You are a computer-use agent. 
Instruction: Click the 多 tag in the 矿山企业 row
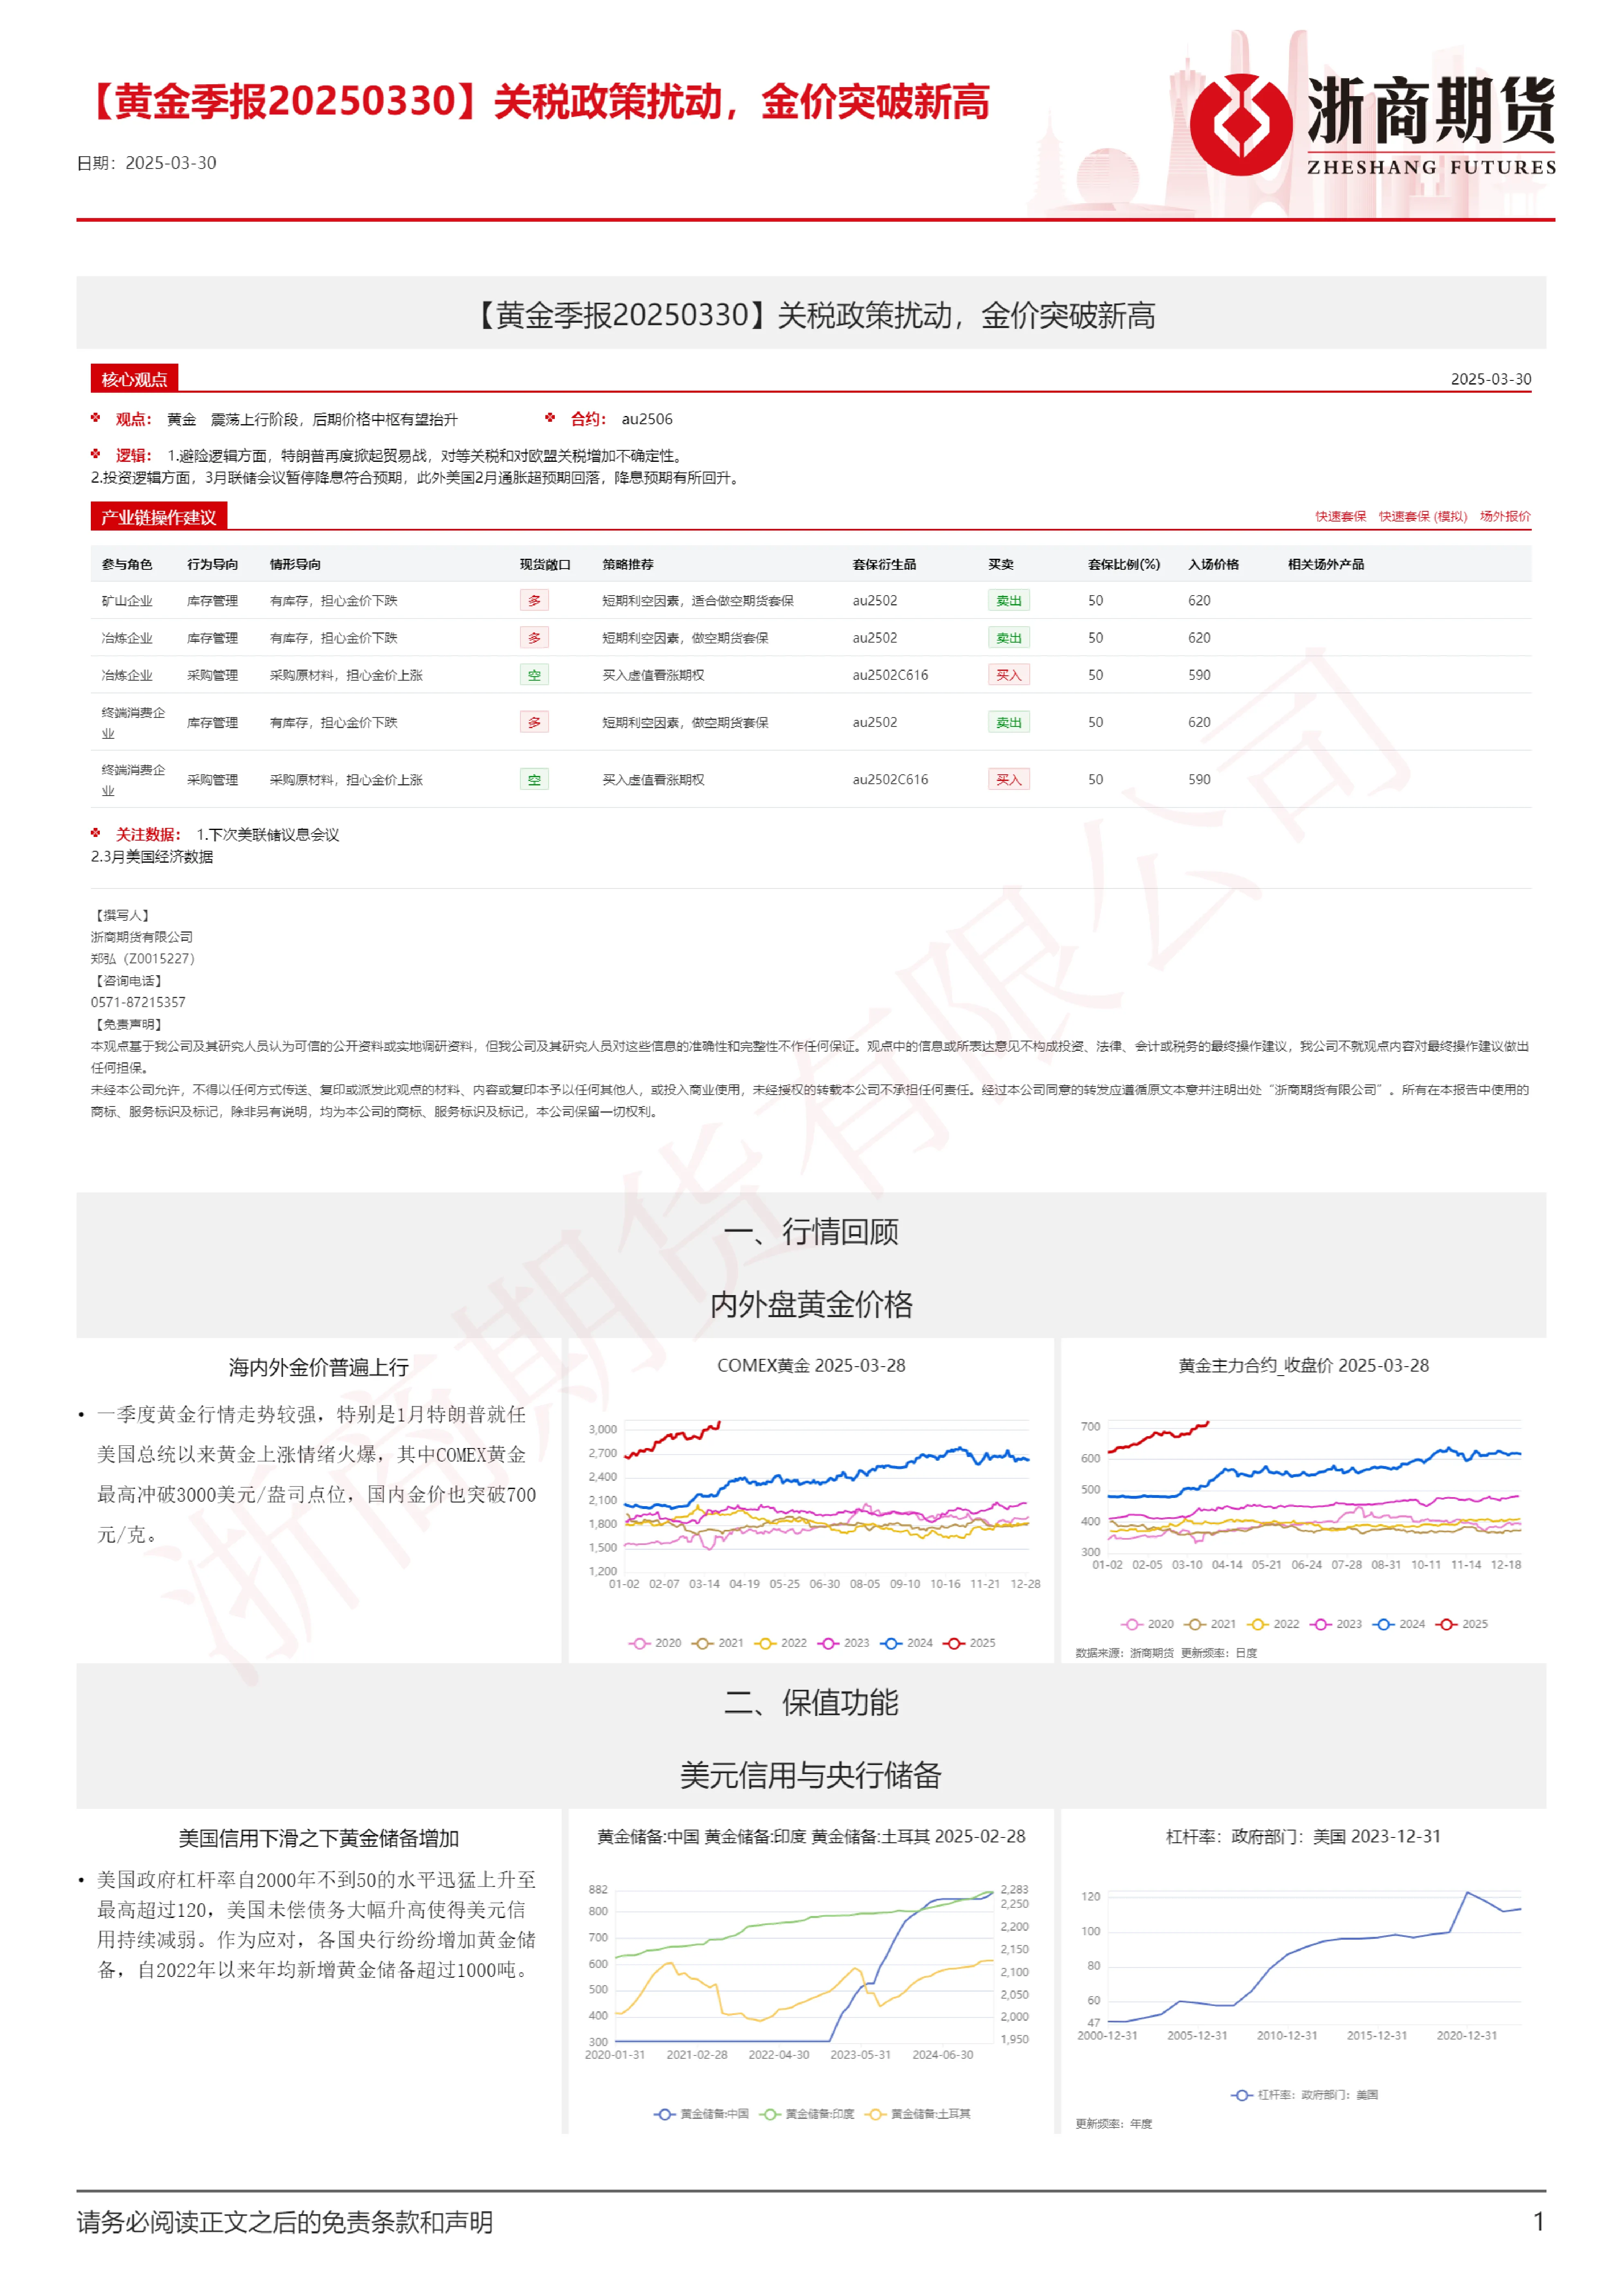(534, 601)
